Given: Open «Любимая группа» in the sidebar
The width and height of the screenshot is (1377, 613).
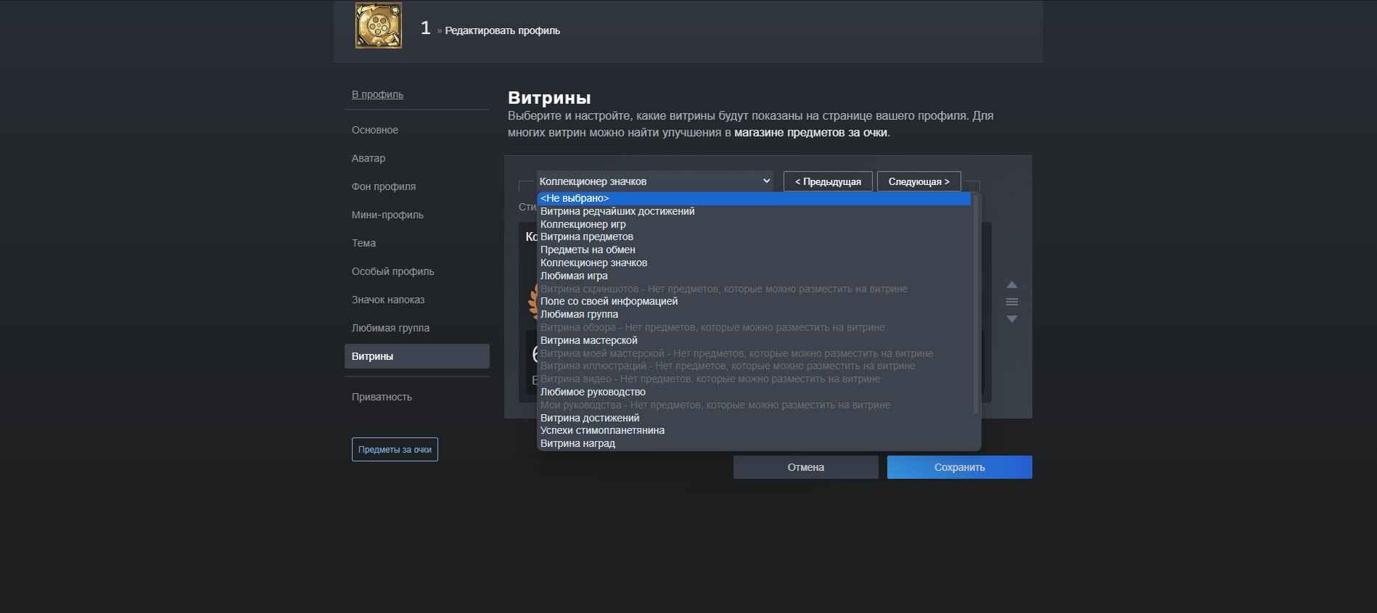Looking at the screenshot, I should point(417,328).
